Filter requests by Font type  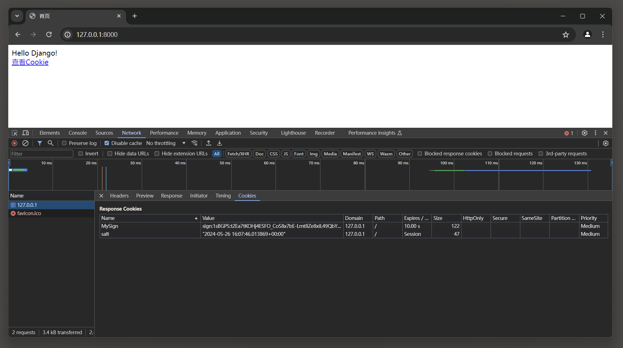pos(299,154)
